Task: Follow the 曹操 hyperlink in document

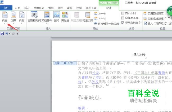Action: (x=85, y=77)
